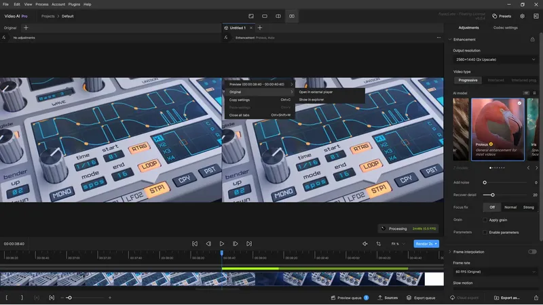The image size is (543, 305).
Task: Open the Process menu
Action: 42,5
